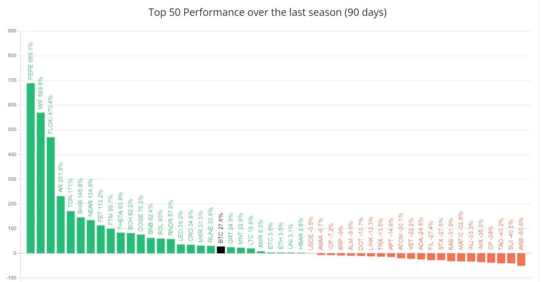Select the SUI negative bar
Viewport: 542px width, 282px height.
pos(511,258)
